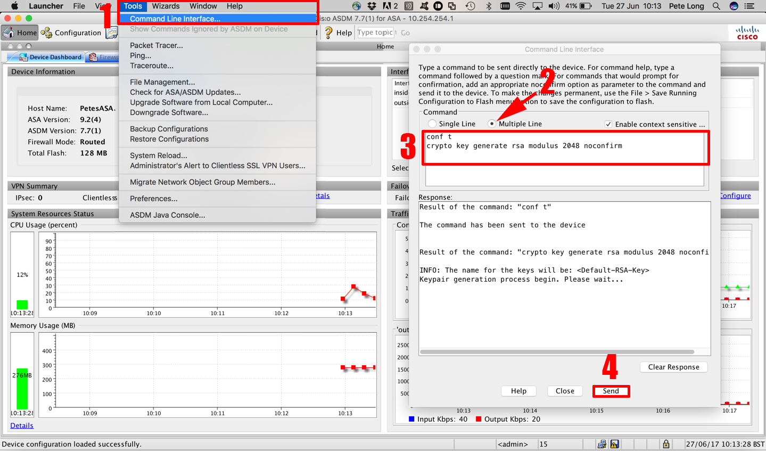Image resolution: width=766 pixels, height=451 pixels.
Task: Click the Help question mark icon
Action: 328,32
